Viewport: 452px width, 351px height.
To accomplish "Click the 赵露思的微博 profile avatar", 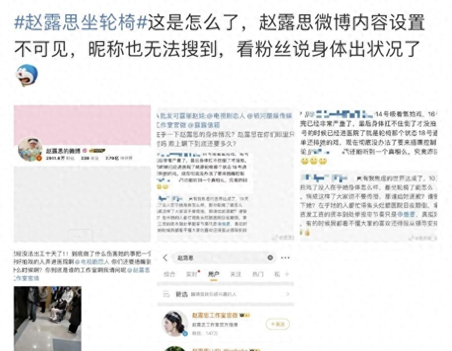I will (x=30, y=149).
